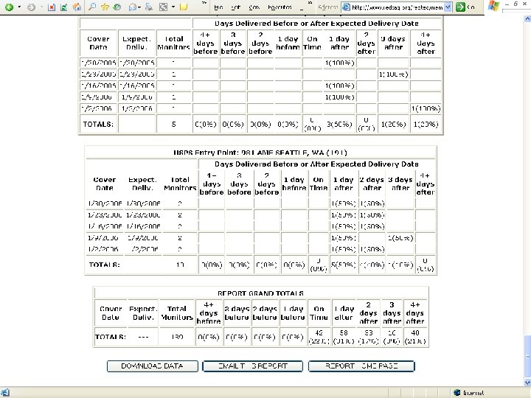Select Seattle table's cover date 1/9/2006 cell
The width and height of the screenshot is (531, 398).
point(103,238)
